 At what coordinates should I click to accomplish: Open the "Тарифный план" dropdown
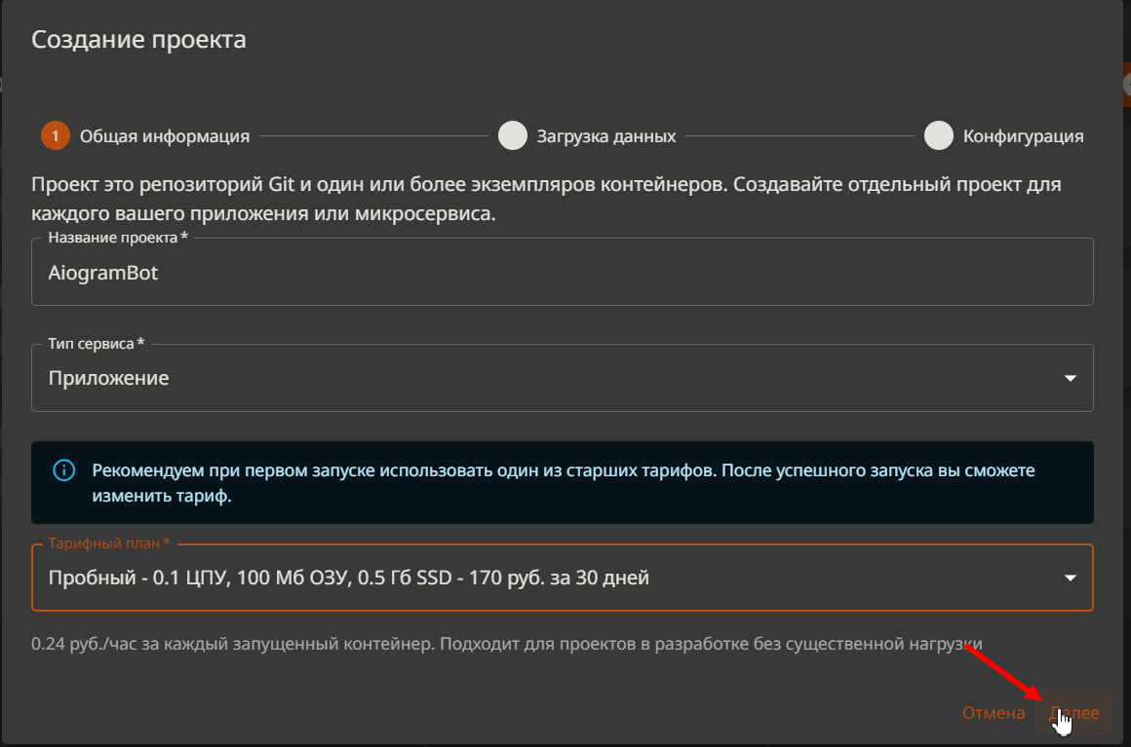click(x=563, y=578)
